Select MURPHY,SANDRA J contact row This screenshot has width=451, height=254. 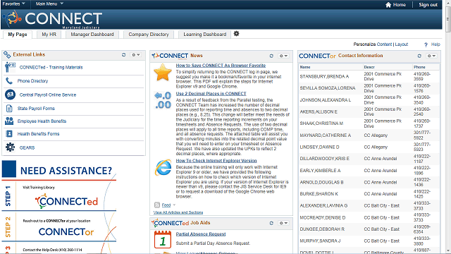(369, 241)
